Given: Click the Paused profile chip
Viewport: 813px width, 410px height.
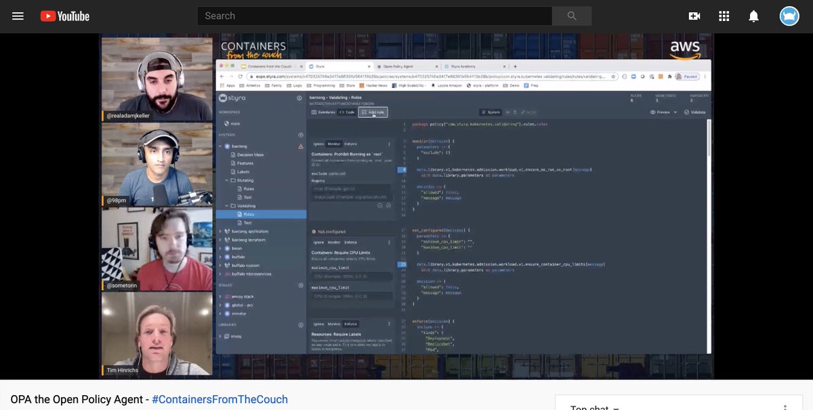Looking at the screenshot, I should 688,77.
